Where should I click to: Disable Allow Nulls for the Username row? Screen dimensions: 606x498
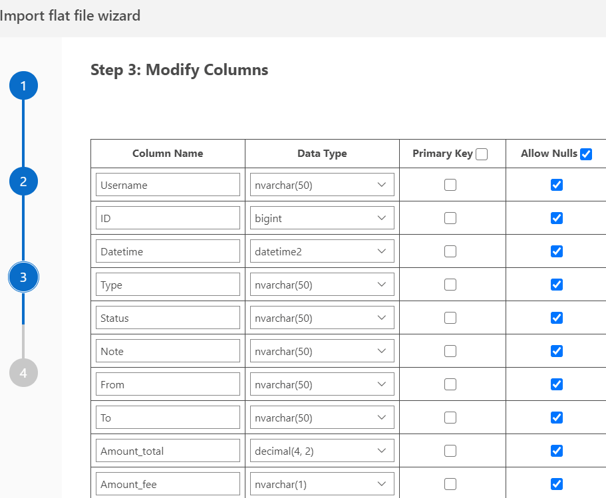point(557,185)
